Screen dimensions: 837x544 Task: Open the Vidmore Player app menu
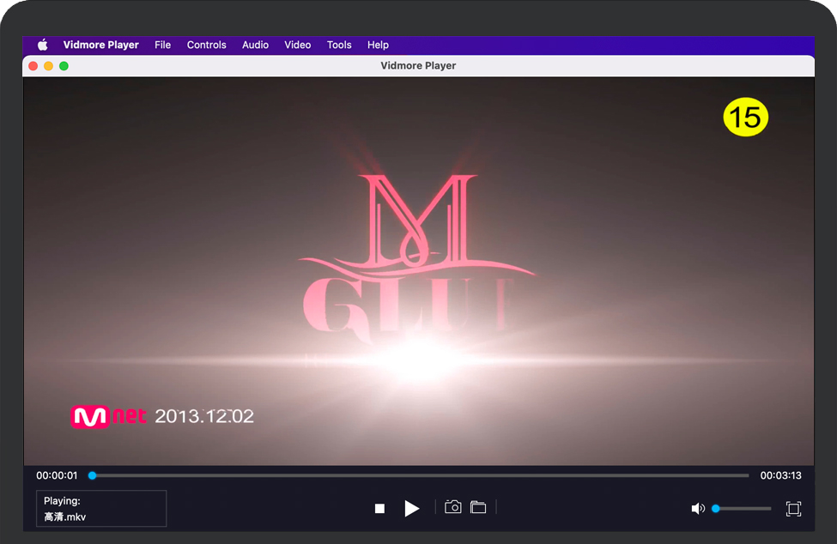pos(100,45)
